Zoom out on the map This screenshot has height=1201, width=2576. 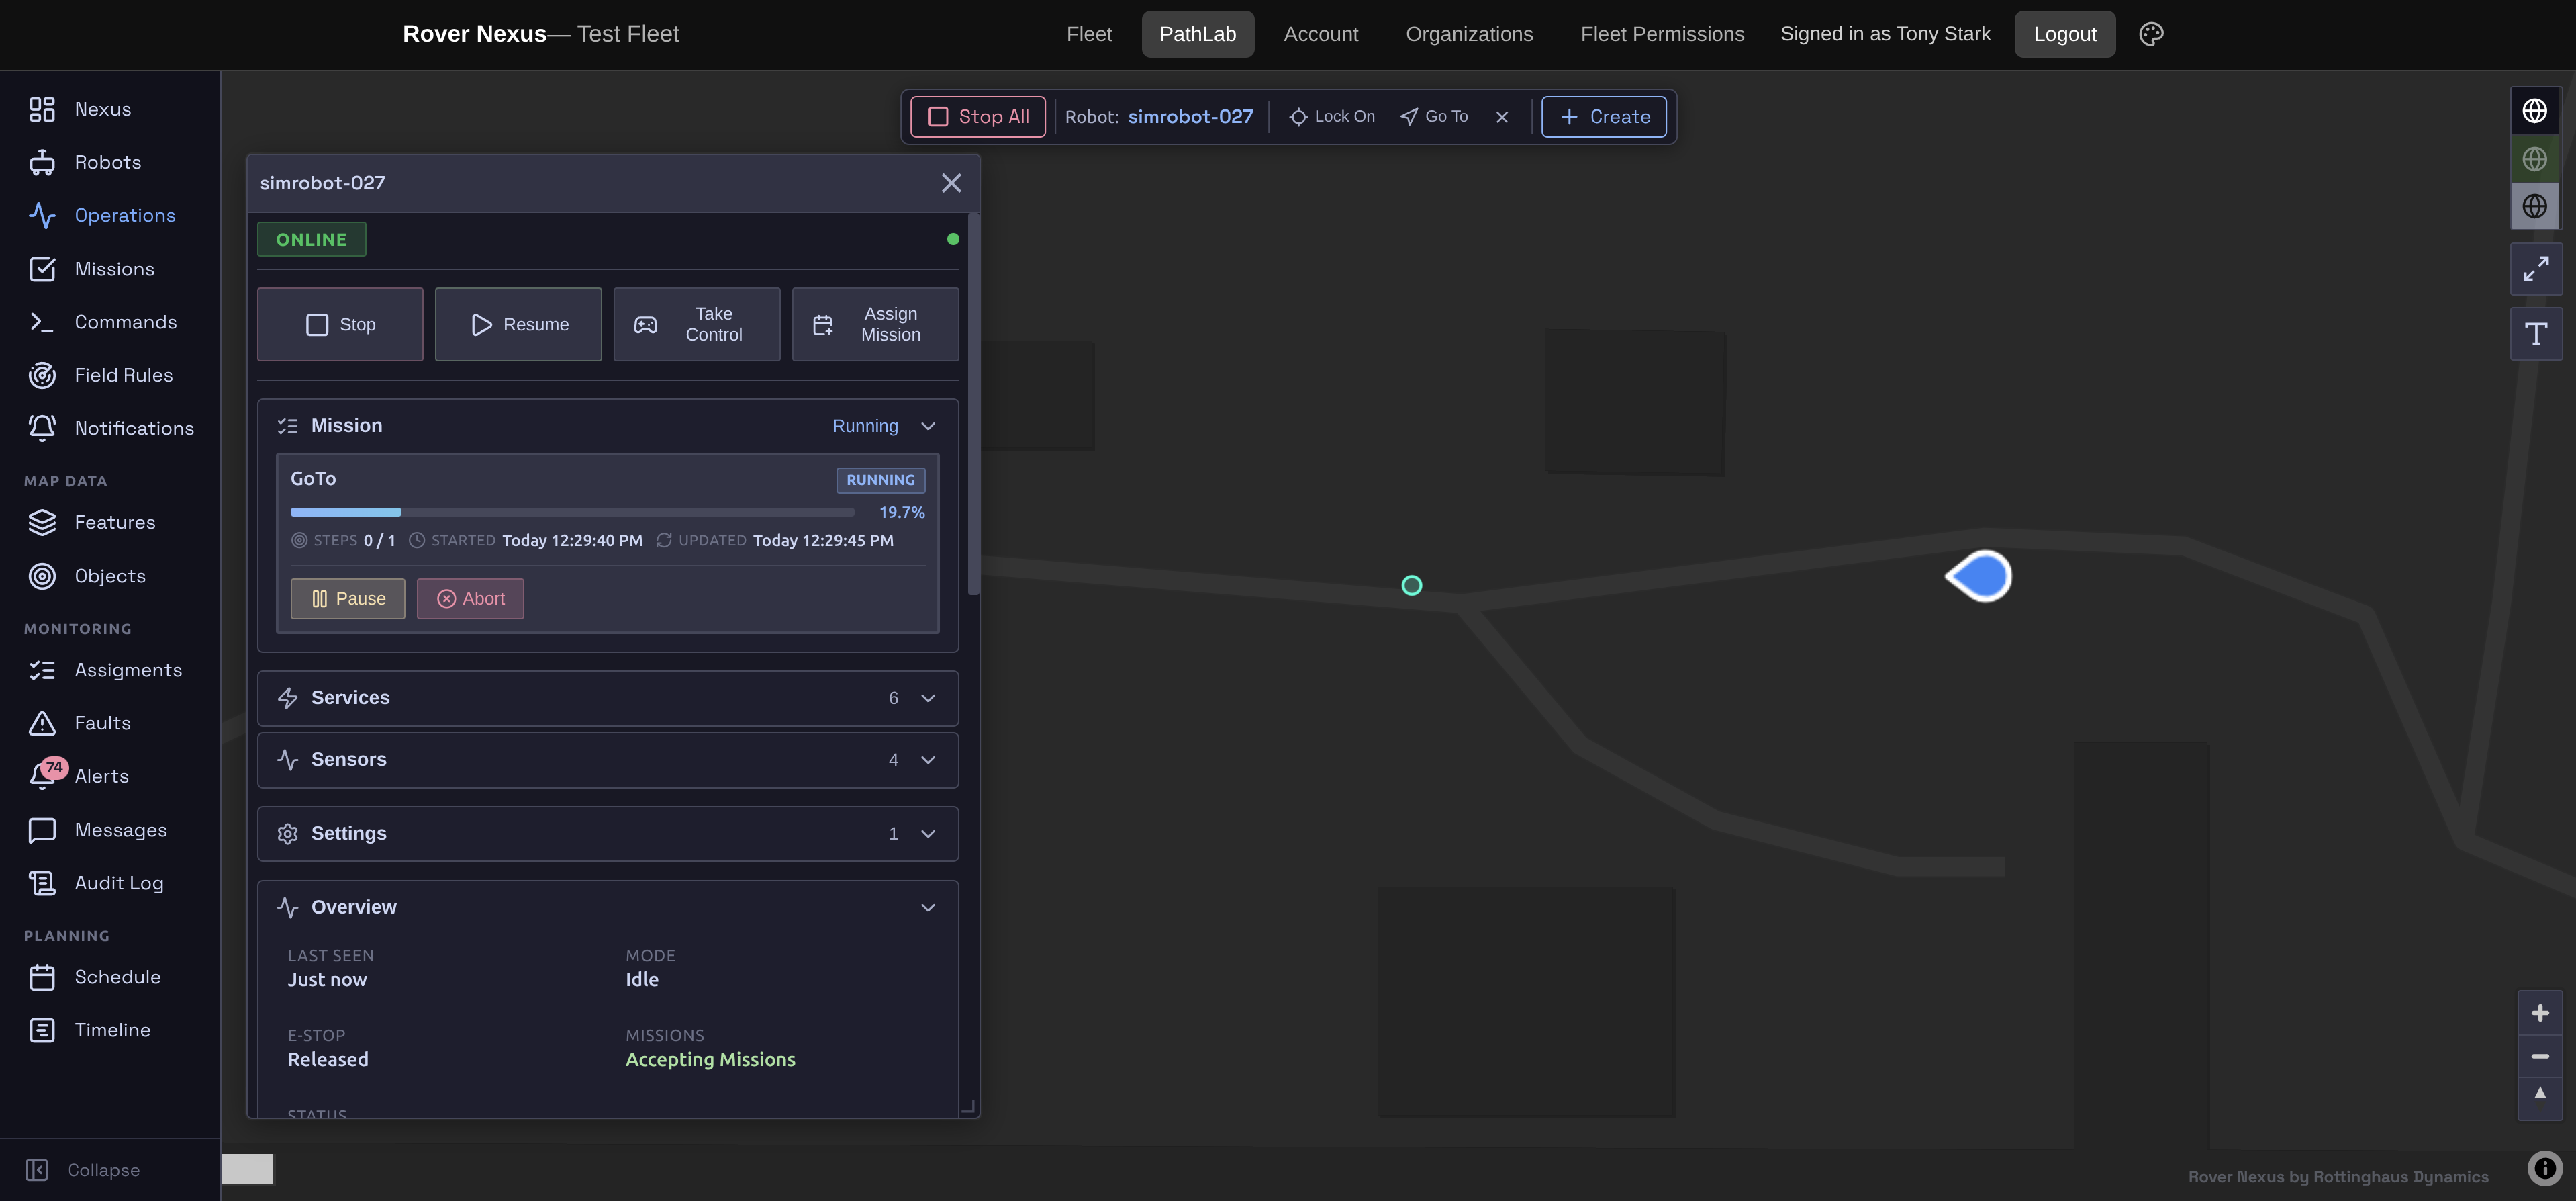2540,1057
